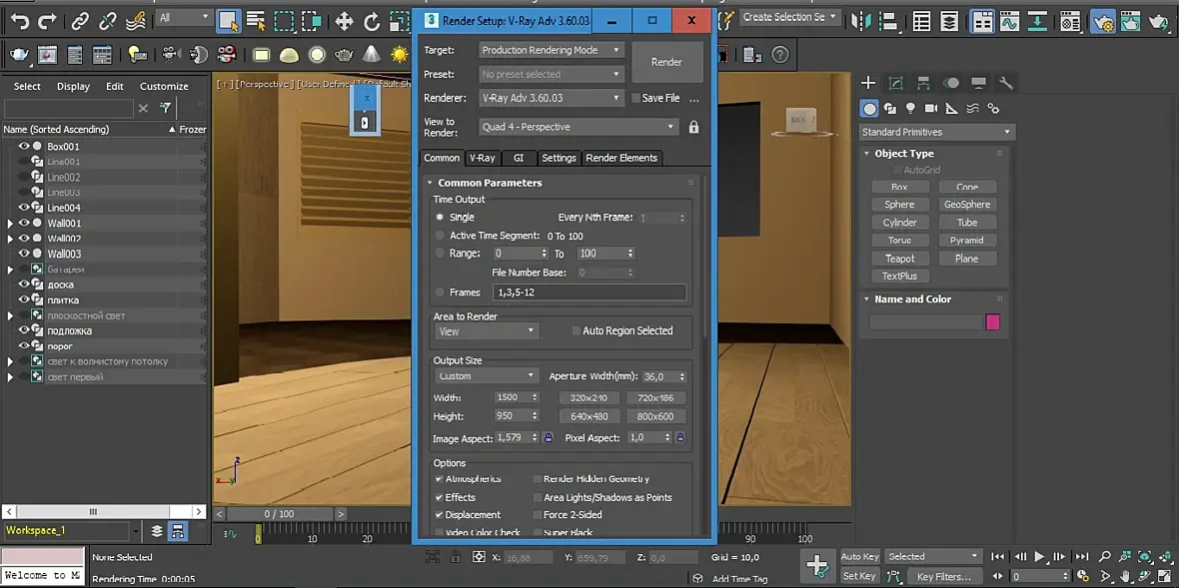The image size is (1179, 588).
Task: Click the teapot Render Setup icon
Action: 19,55
